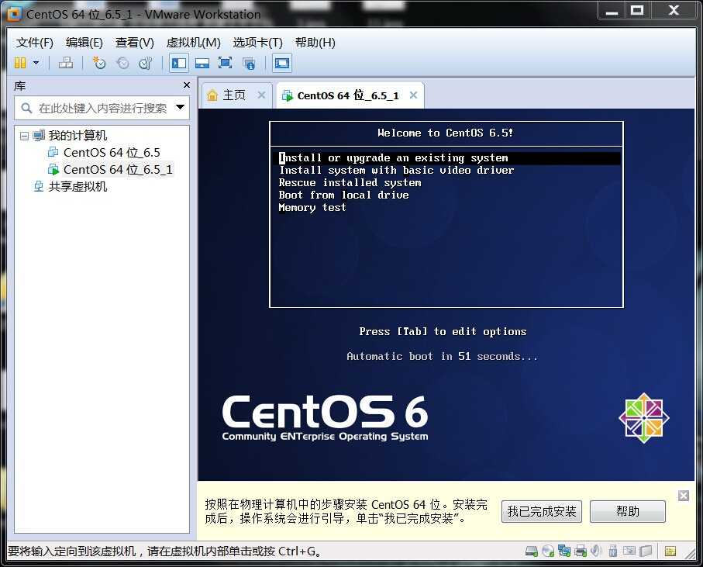This screenshot has height=567, width=703.
Task: Click the Ctrl+G input hint status text
Action: click(x=164, y=551)
